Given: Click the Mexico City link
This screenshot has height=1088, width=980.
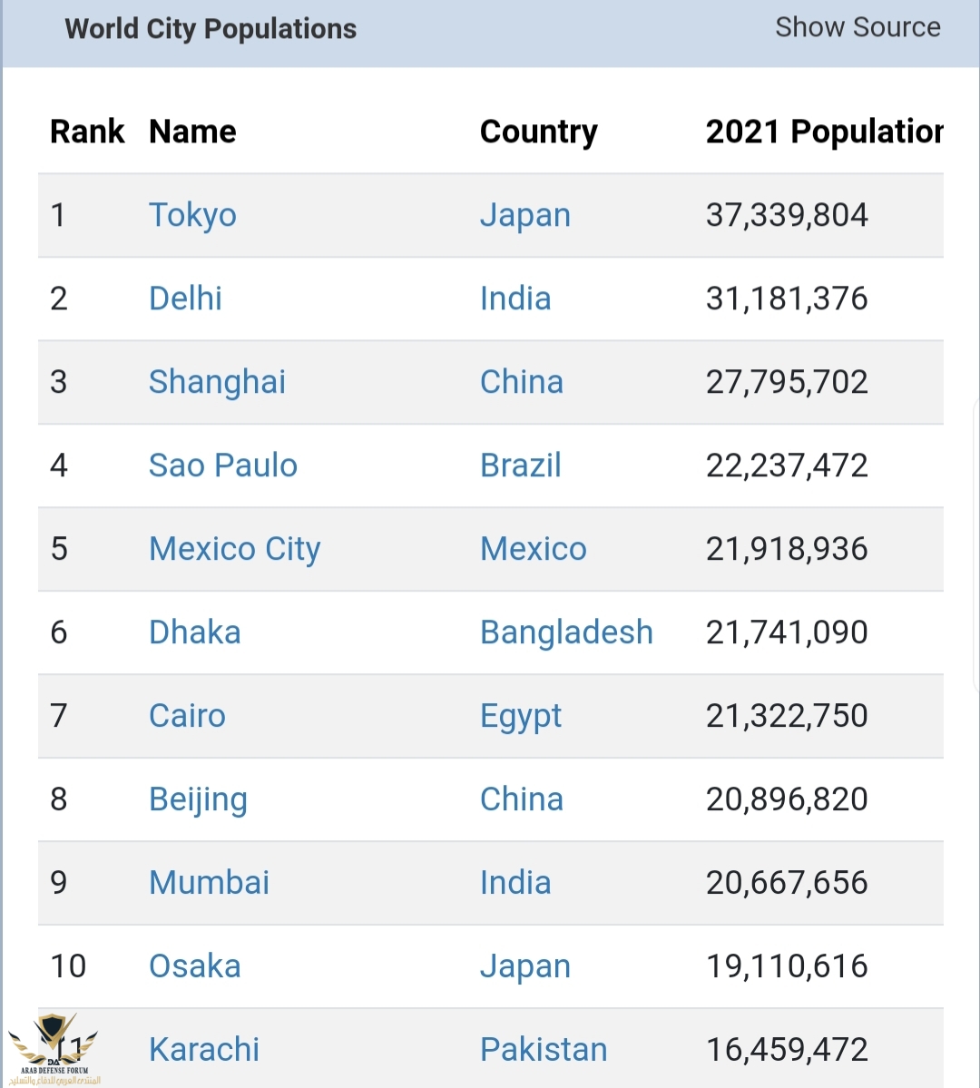Looking at the screenshot, I should click(234, 549).
